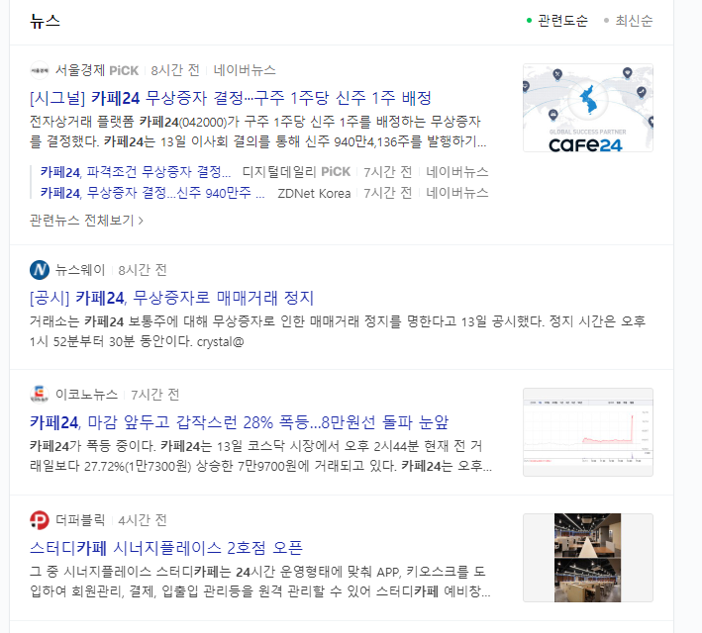Open the stock chart thumbnail image
Screen dimensions: 702x633
(x=588, y=432)
